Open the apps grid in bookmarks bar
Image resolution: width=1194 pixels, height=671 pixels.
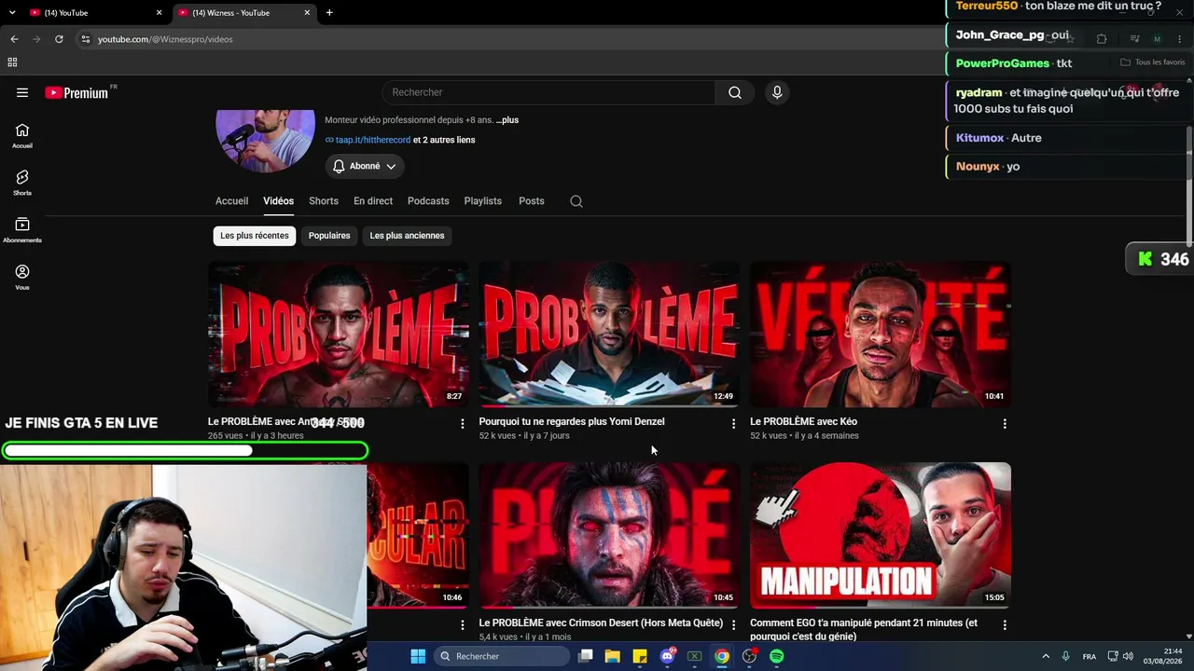coord(12,62)
